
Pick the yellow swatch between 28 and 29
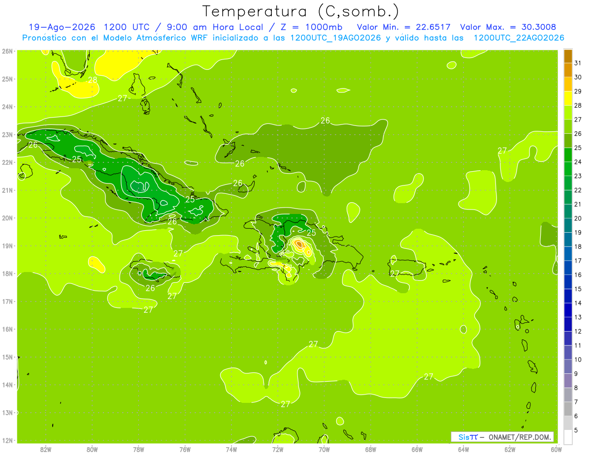[x=568, y=98]
